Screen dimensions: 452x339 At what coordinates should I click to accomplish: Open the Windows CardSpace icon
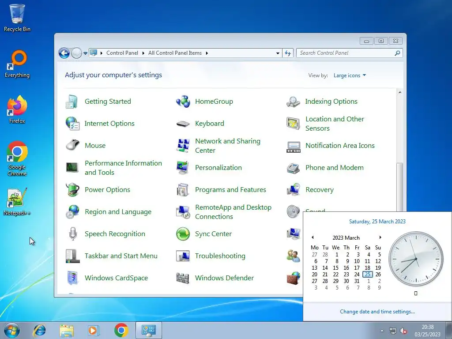(72, 278)
